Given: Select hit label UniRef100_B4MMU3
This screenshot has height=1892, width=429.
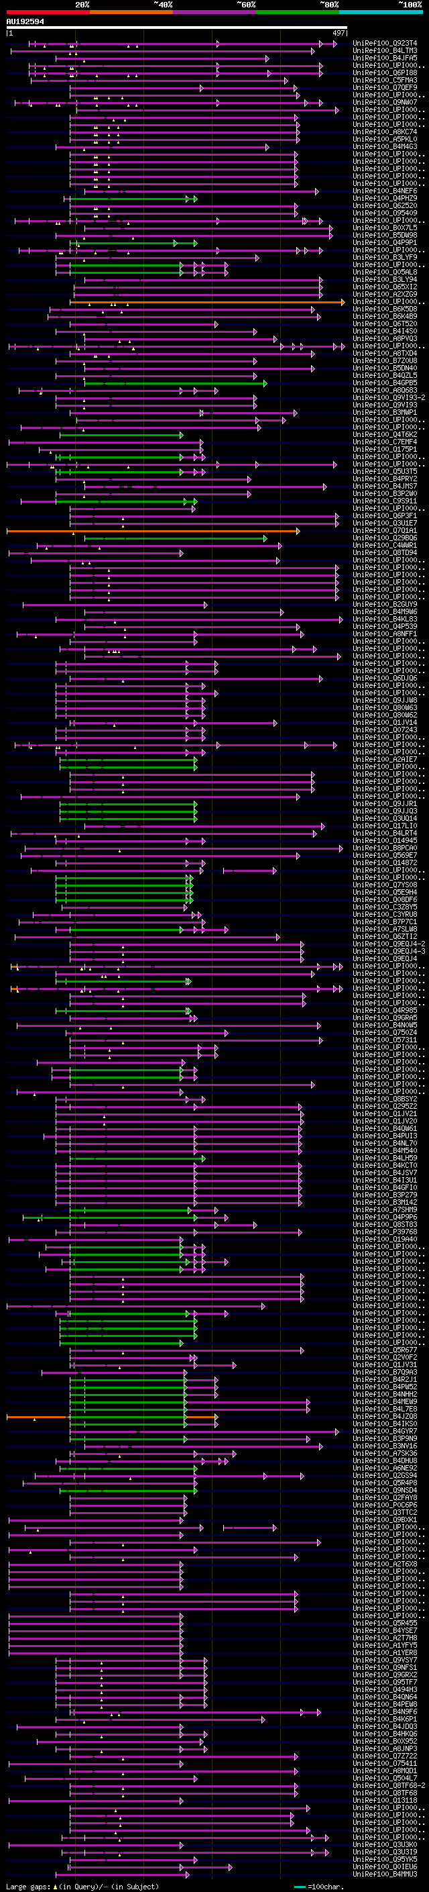Looking at the screenshot, I should (385, 1875).
